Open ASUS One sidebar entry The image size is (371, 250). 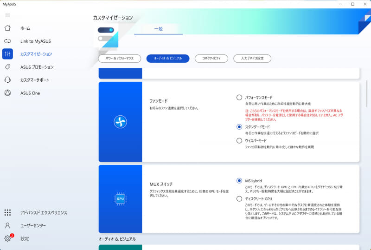[x=30, y=93]
